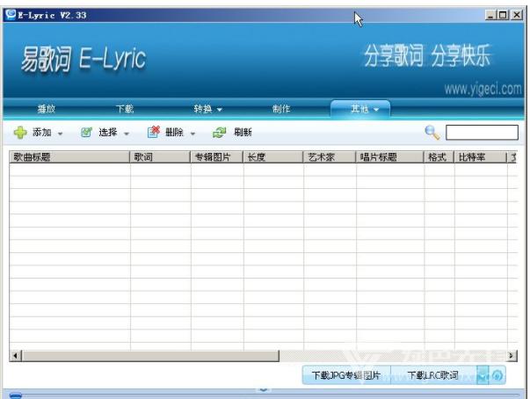Minimize the E-Lyric window
Viewport: 530px width, 399px height.
click(x=490, y=15)
